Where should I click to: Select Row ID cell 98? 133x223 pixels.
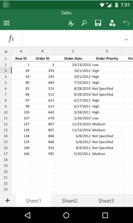tap(21, 106)
